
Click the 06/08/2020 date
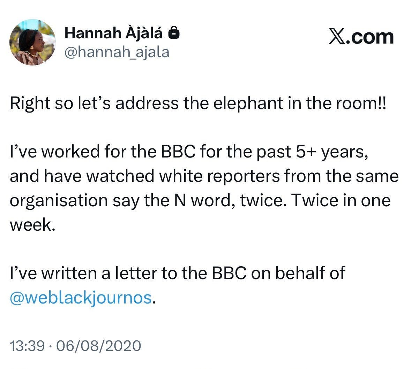tap(96, 346)
